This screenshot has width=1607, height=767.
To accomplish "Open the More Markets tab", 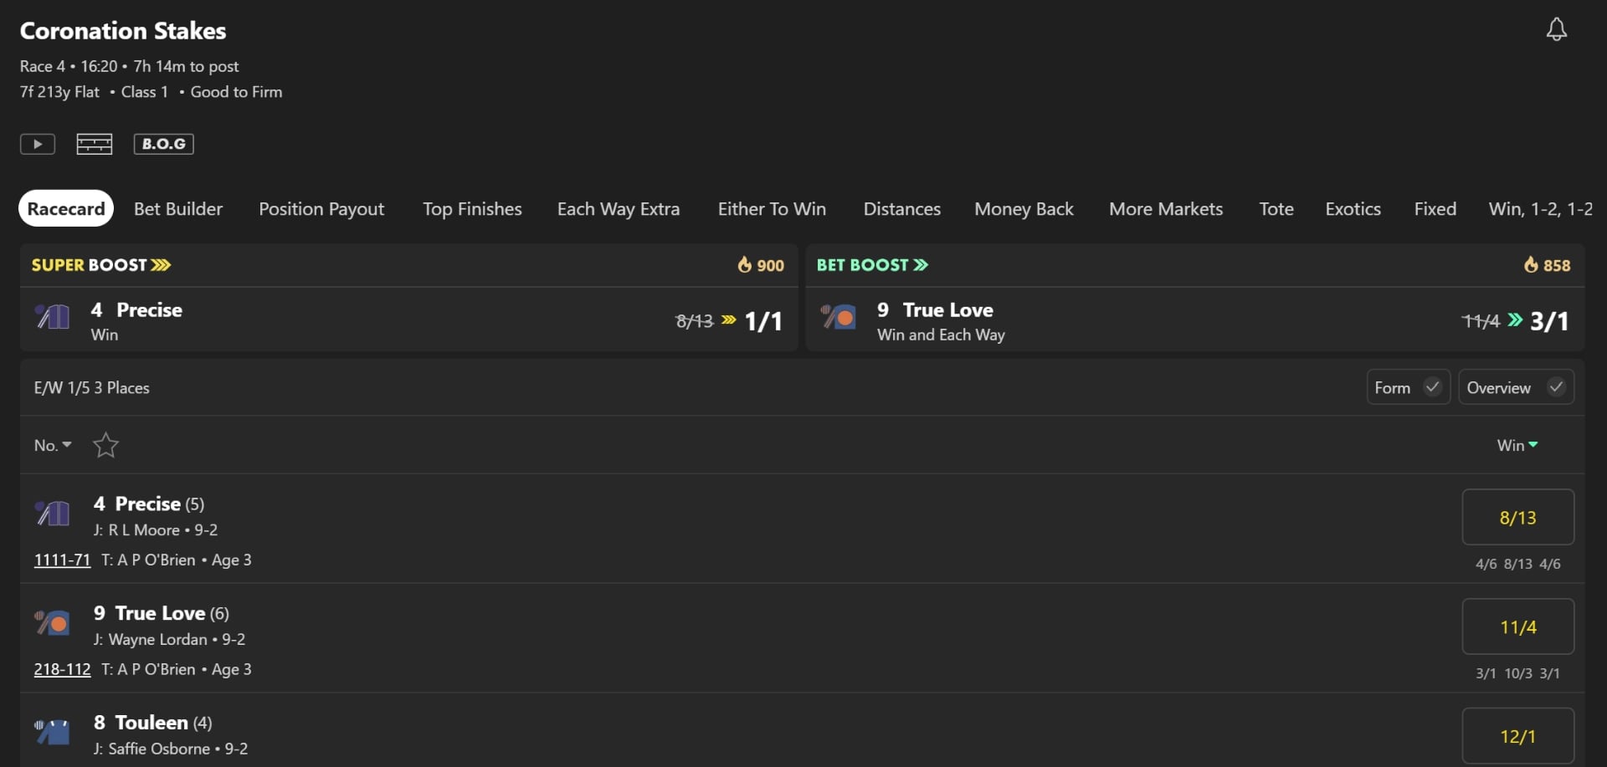I will (1166, 209).
